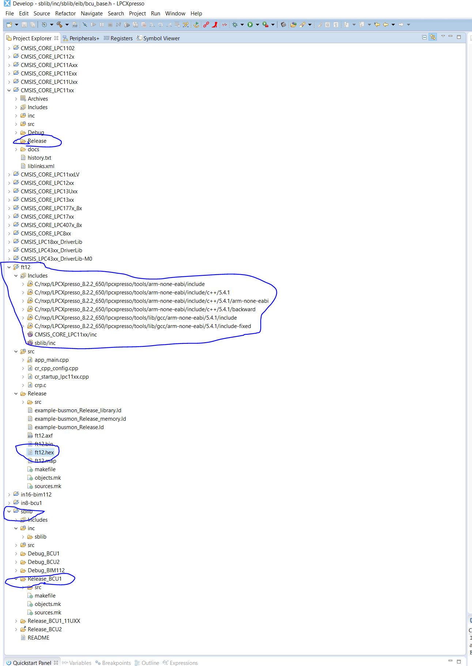Open the Refactor menu
Viewport: 472px width, 666px height.
coord(65,14)
